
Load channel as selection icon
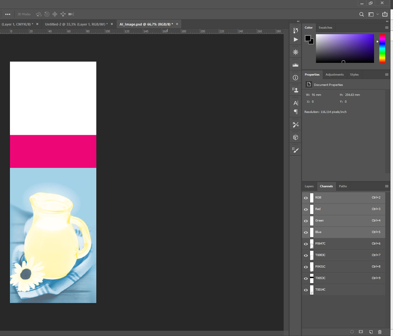(x=352, y=332)
